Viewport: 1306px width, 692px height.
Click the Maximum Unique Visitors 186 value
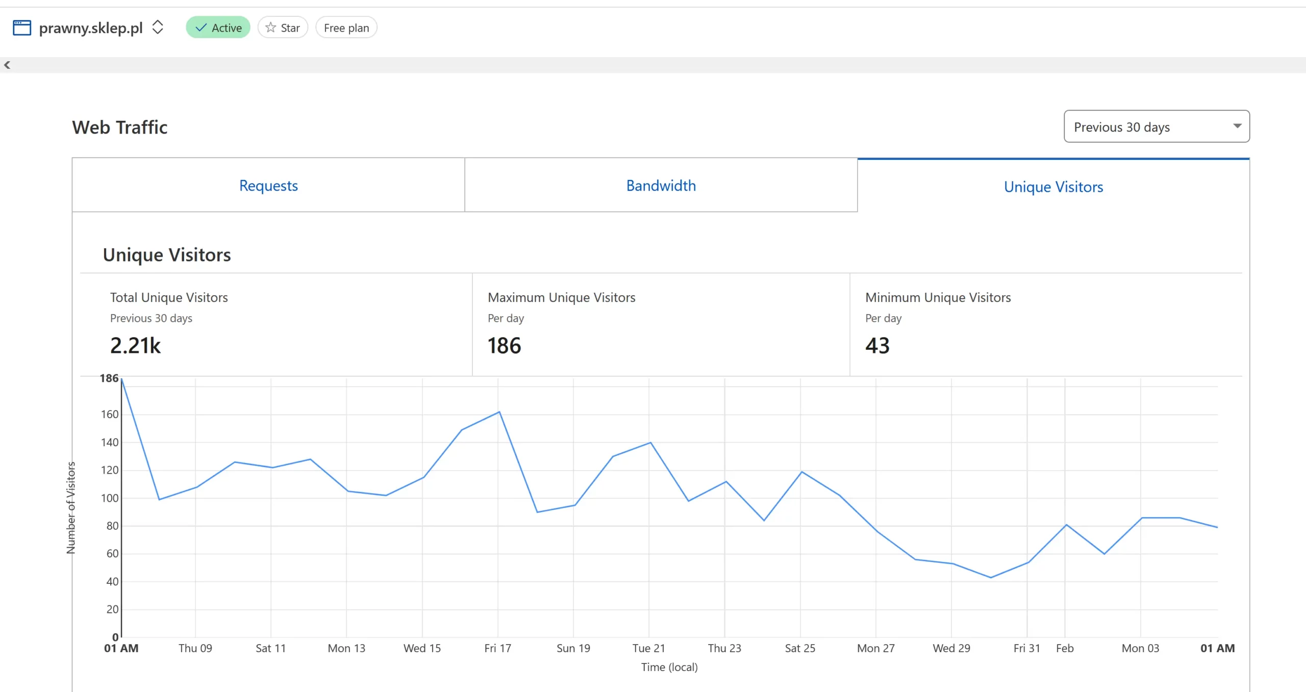(x=504, y=346)
